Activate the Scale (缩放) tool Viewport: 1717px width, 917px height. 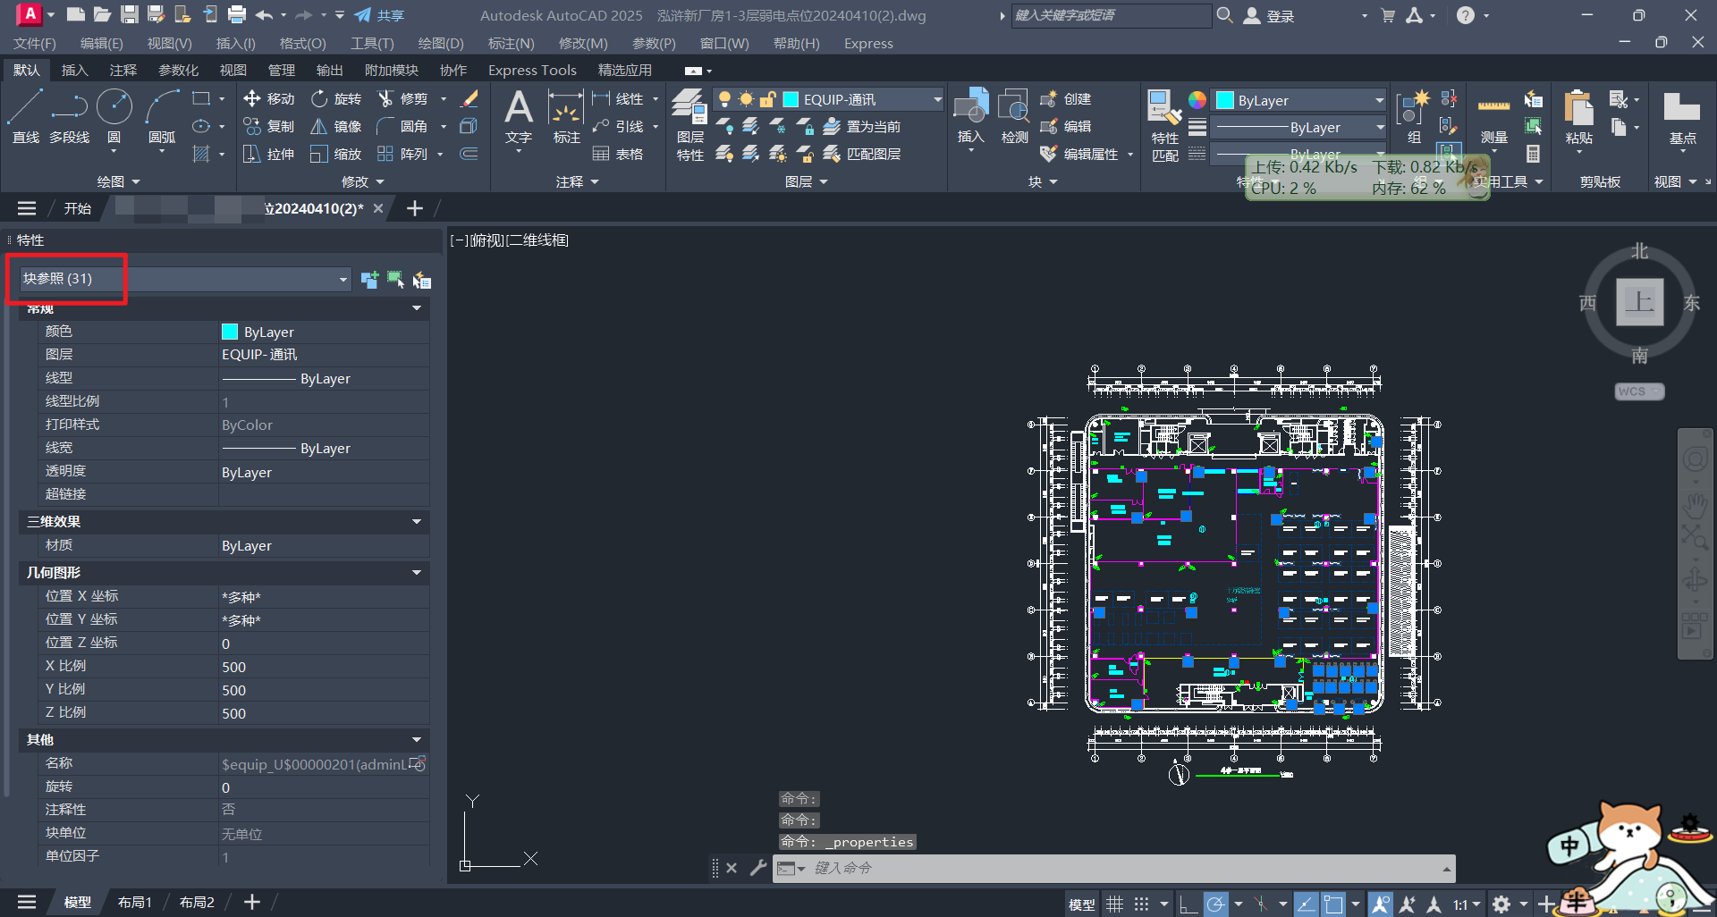pos(336,154)
